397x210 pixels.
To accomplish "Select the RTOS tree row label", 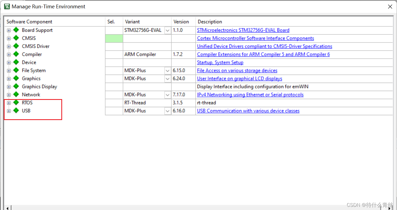I will (x=27, y=103).
